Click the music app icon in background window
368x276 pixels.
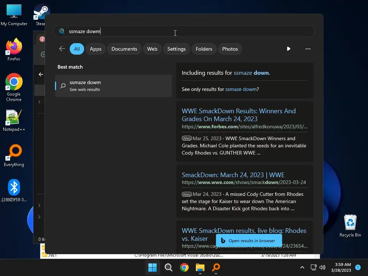click(42, 39)
